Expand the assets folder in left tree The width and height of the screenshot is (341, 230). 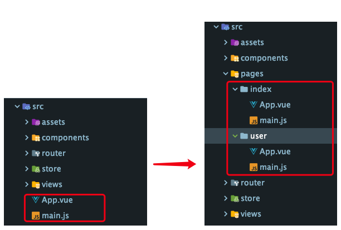pos(27,122)
